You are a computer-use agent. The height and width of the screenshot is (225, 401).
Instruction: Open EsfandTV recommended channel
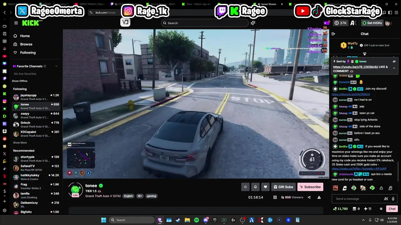click(36, 168)
